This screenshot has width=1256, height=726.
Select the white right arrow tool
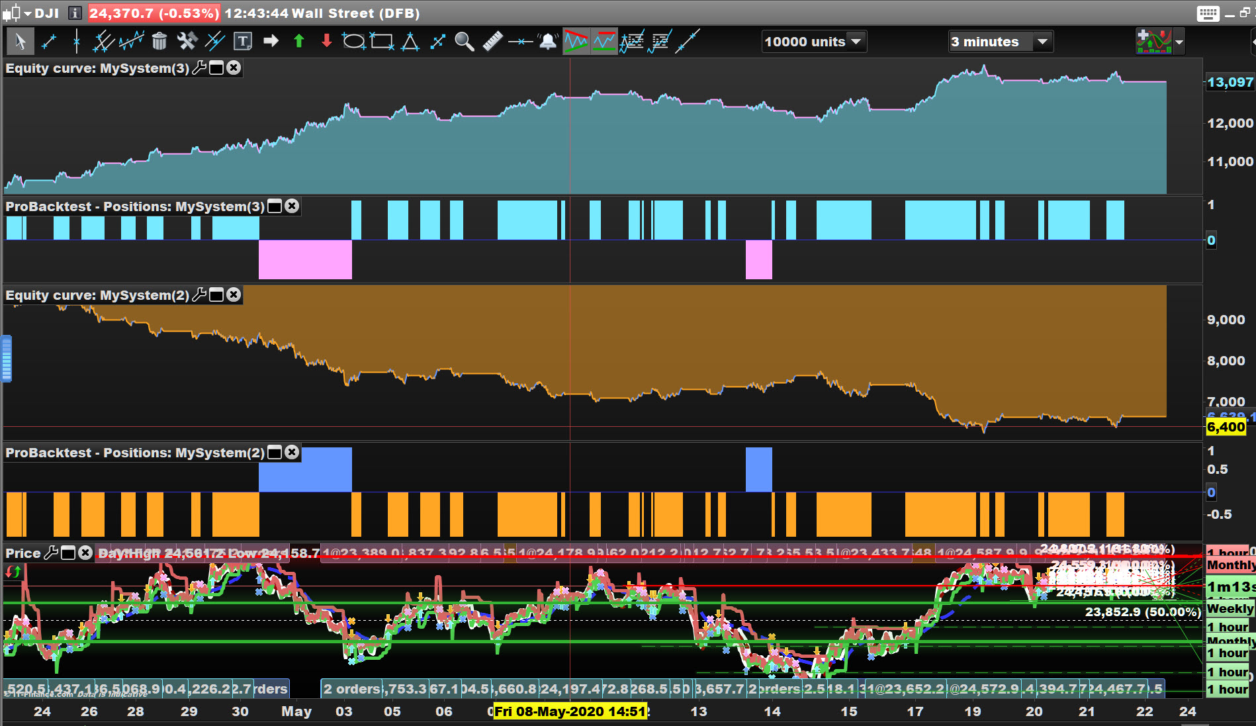271,41
